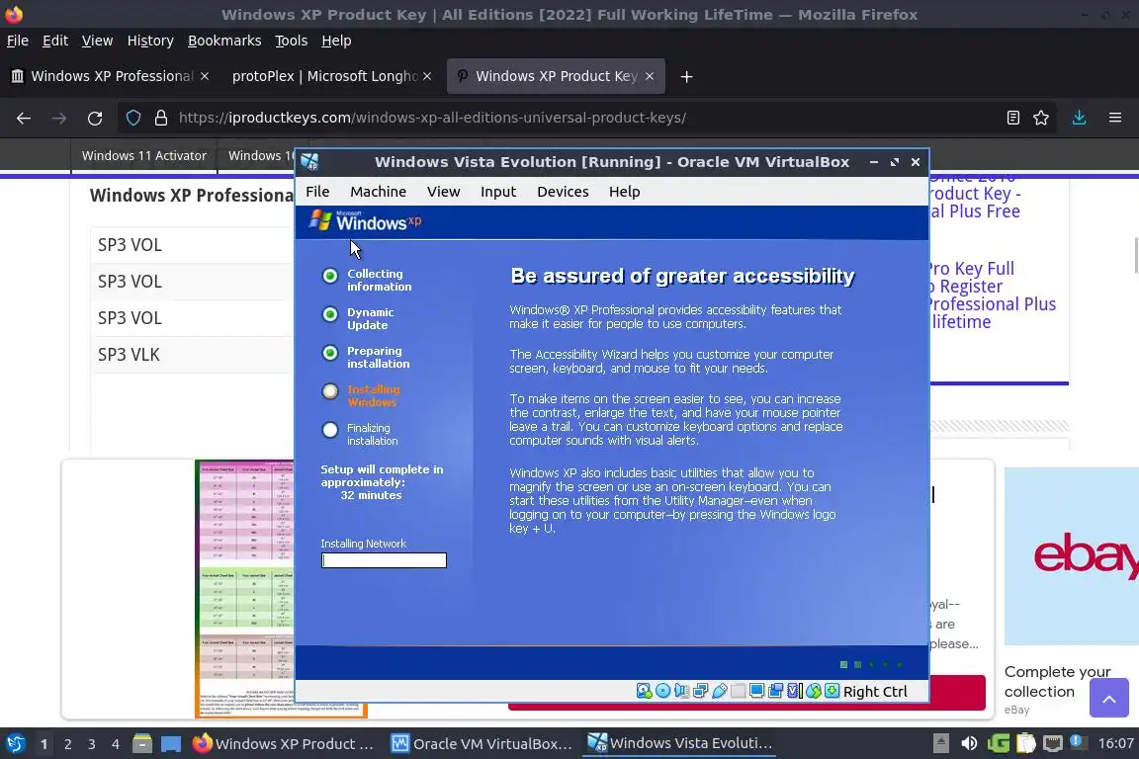The width and height of the screenshot is (1139, 759).
Task: Click the VirtualBox window title icon
Action: [310, 161]
